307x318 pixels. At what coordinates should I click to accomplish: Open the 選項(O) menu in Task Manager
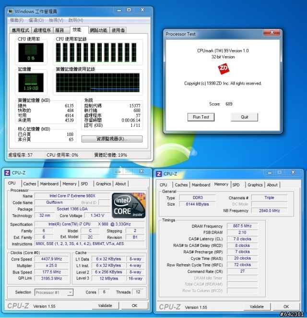coord(36,20)
